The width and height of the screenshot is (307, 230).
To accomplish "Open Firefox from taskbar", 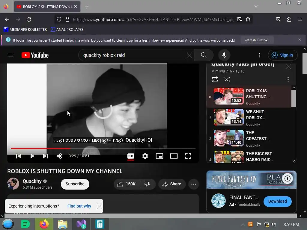I will pos(44,224).
